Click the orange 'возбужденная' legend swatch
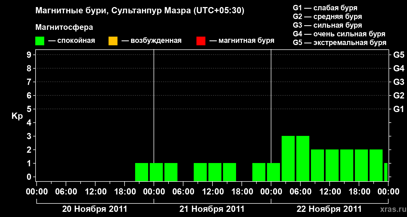 [x=113, y=41]
